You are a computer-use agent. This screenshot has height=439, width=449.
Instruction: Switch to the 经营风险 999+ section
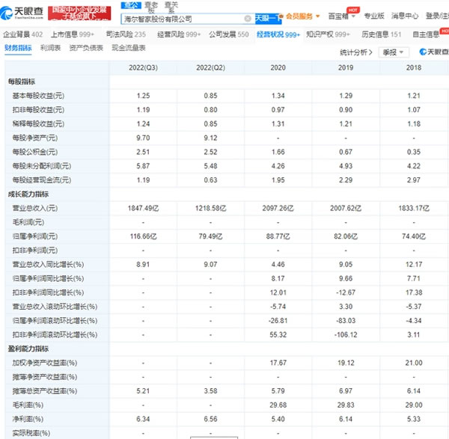(179, 34)
